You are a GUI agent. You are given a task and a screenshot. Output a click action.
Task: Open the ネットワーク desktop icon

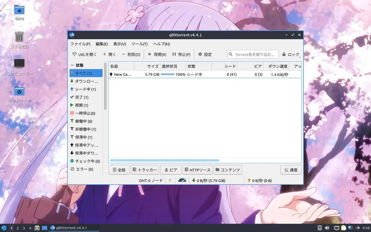[x=19, y=94]
